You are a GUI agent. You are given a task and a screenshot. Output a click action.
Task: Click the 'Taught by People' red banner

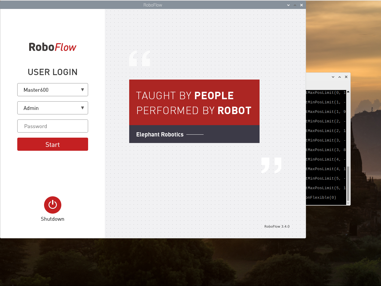194,102
